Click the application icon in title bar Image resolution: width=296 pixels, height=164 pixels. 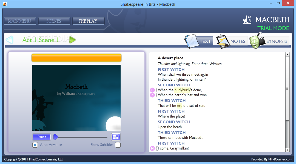coord(5,4)
